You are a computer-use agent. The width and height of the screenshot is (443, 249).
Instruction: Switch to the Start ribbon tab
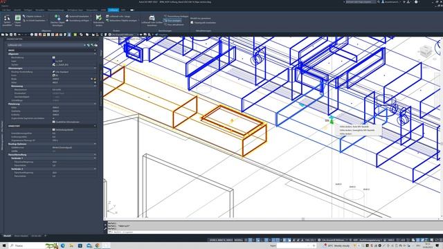6,10
